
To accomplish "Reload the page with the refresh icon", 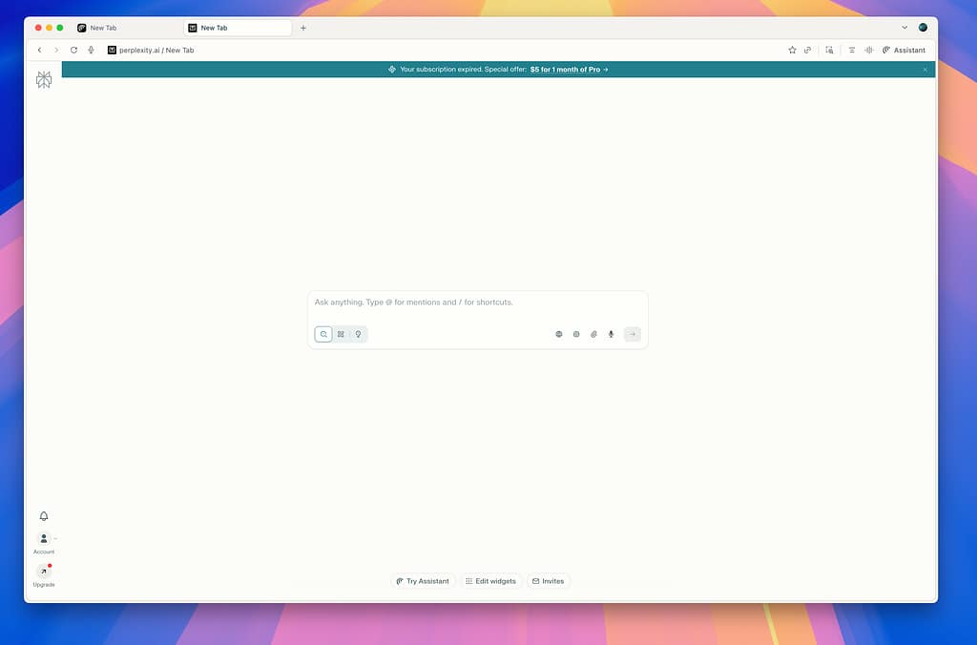I will [73, 50].
